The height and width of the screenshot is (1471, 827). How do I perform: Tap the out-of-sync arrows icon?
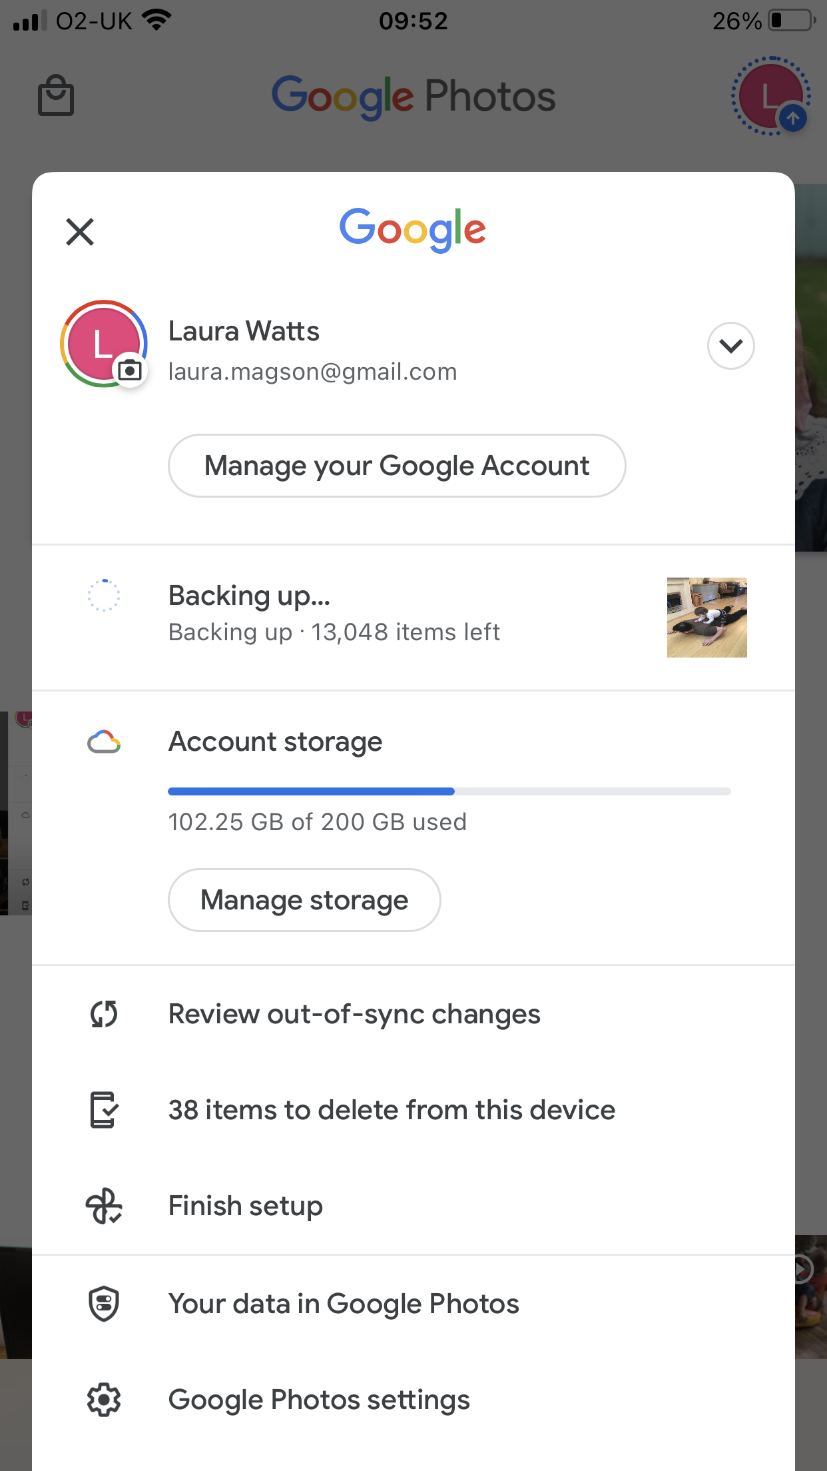[x=104, y=1014]
